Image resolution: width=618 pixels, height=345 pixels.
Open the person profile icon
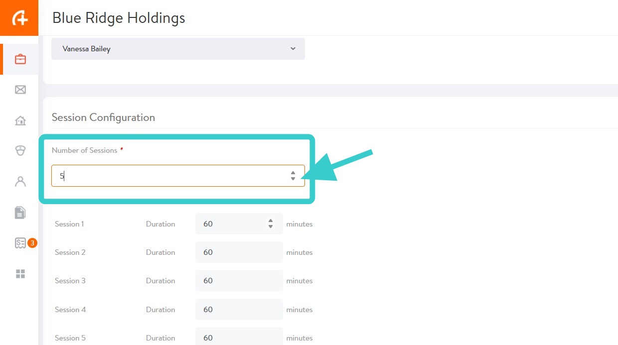point(20,182)
